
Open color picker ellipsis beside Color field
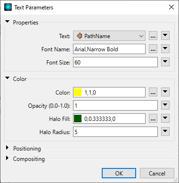tap(153, 92)
